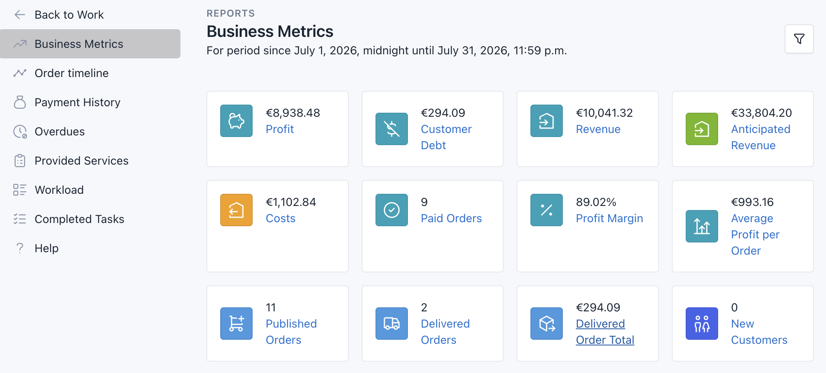Screen dimensions: 826x373
Task: Open the Delivered Order Total link
Action: pos(605,332)
